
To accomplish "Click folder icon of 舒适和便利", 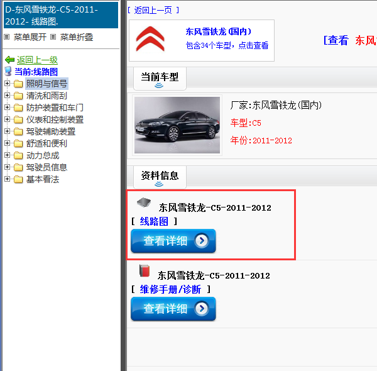I will 18,143.
